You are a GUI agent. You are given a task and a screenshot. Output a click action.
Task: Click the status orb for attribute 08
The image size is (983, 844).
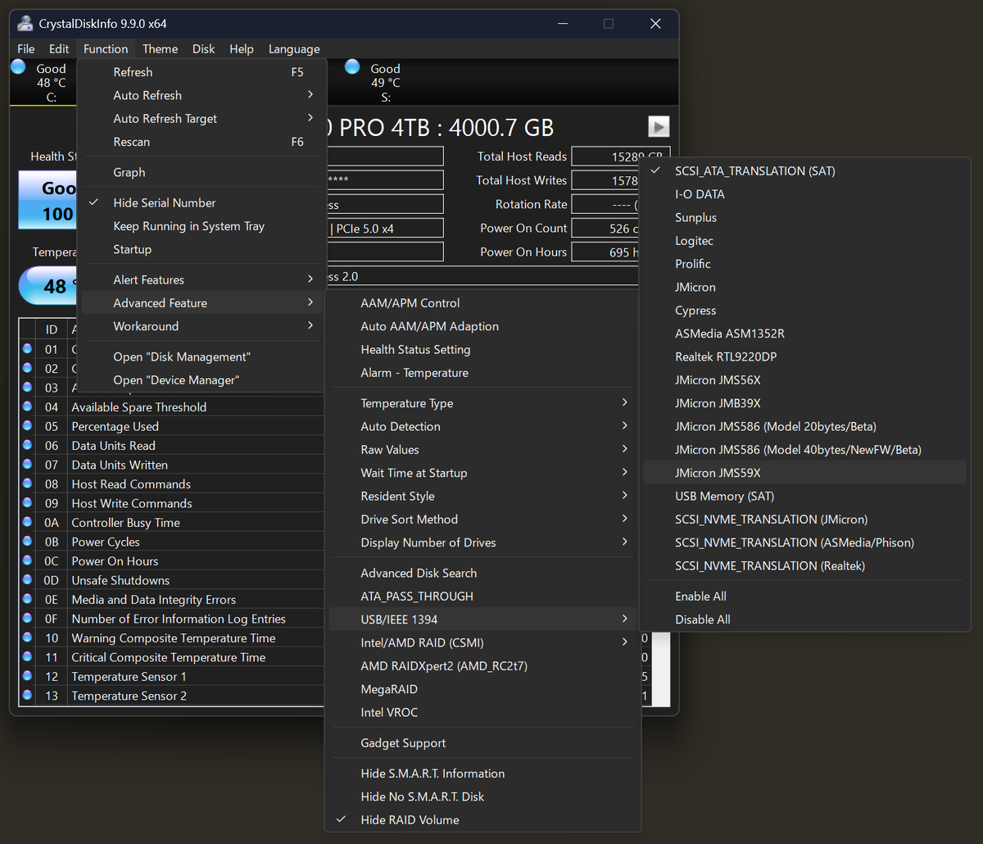pyautogui.click(x=27, y=483)
